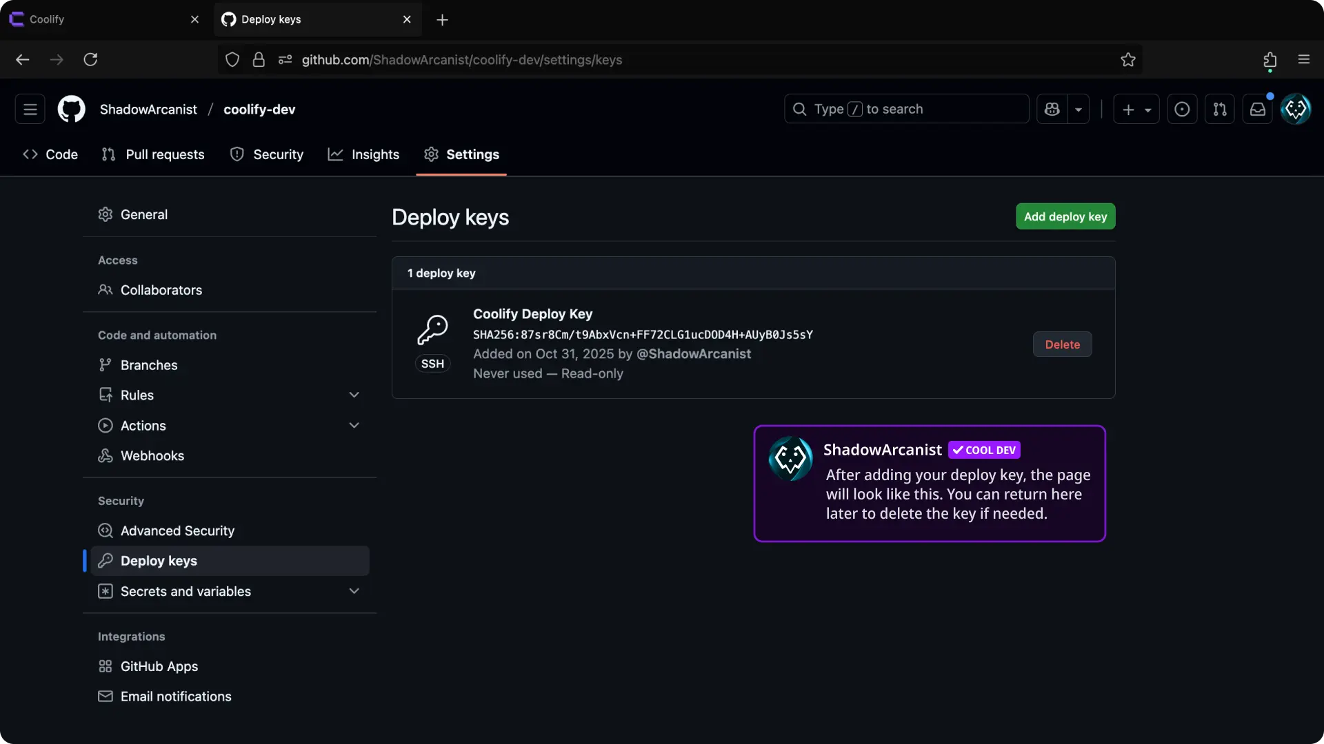Open the Copilot dropdown arrow

tap(1079, 109)
